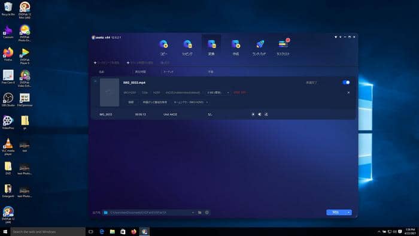This screenshot has width=419, height=236.
Task: Open the DVD folder on desktop
Action: pyautogui.click(x=8, y=168)
